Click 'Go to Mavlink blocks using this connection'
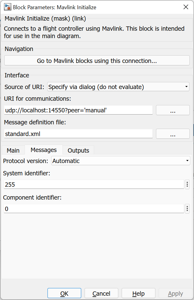The width and height of the screenshot is (194, 300). tap(97, 60)
